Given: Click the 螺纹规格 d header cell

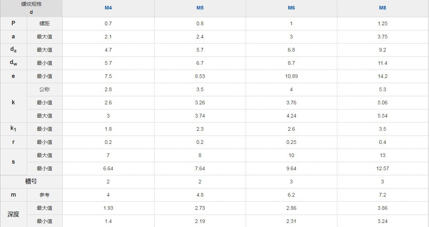Looking at the screenshot, I should pyautogui.click(x=31, y=8).
